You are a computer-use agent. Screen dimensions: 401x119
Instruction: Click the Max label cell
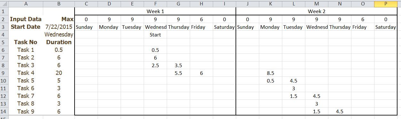click(59, 19)
